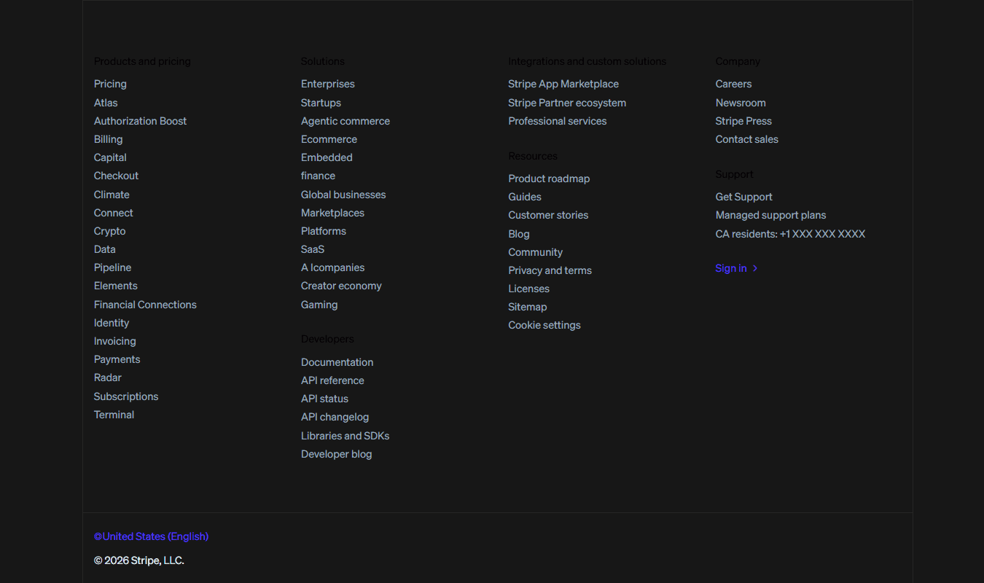984x583 pixels.
Task: Visit the Terminal product page
Action: click(114, 415)
